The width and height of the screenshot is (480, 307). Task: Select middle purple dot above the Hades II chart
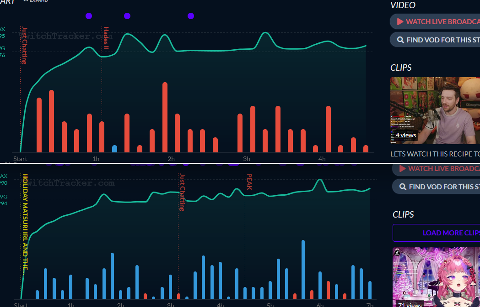point(127,16)
